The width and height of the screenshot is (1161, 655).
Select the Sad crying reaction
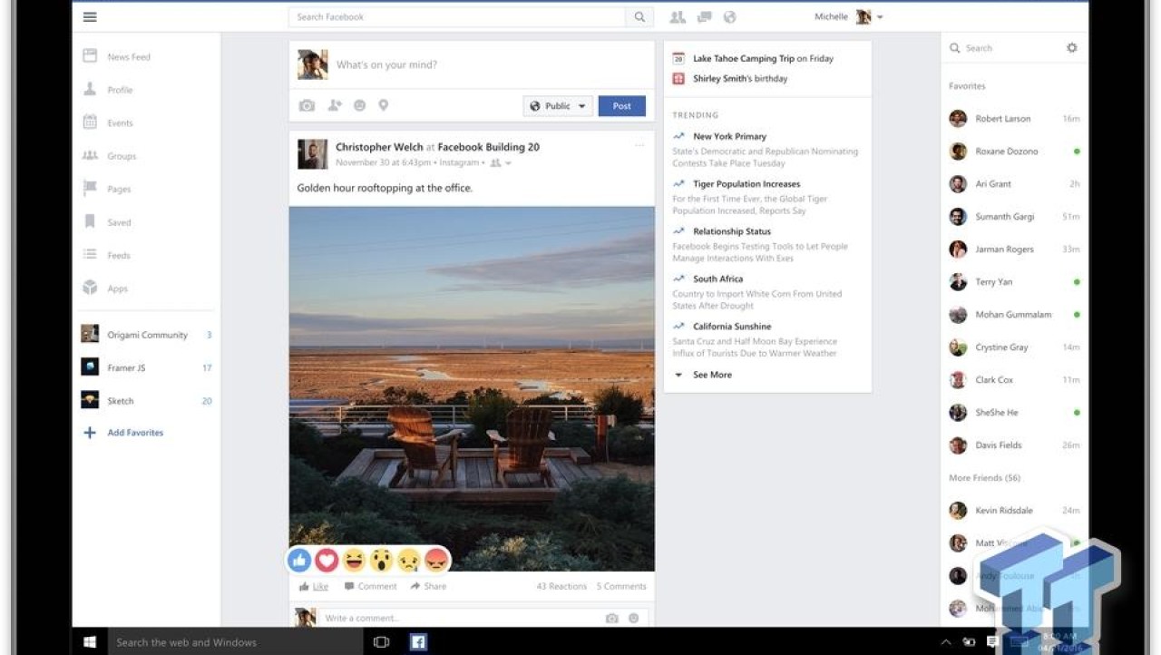pos(409,561)
